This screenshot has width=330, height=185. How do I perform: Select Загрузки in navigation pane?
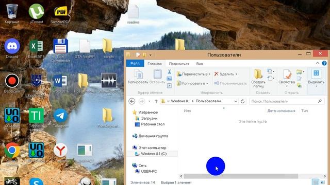(x=149, y=118)
